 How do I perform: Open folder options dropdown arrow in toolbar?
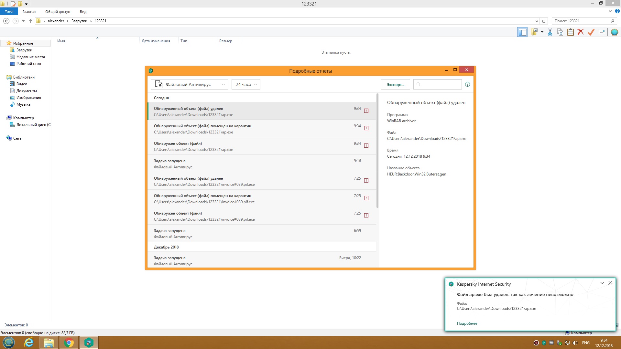coord(542,32)
